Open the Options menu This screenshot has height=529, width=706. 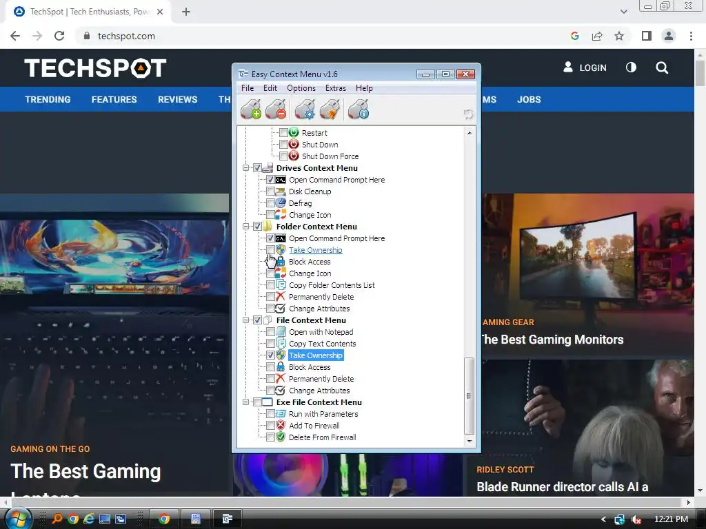pyautogui.click(x=301, y=88)
